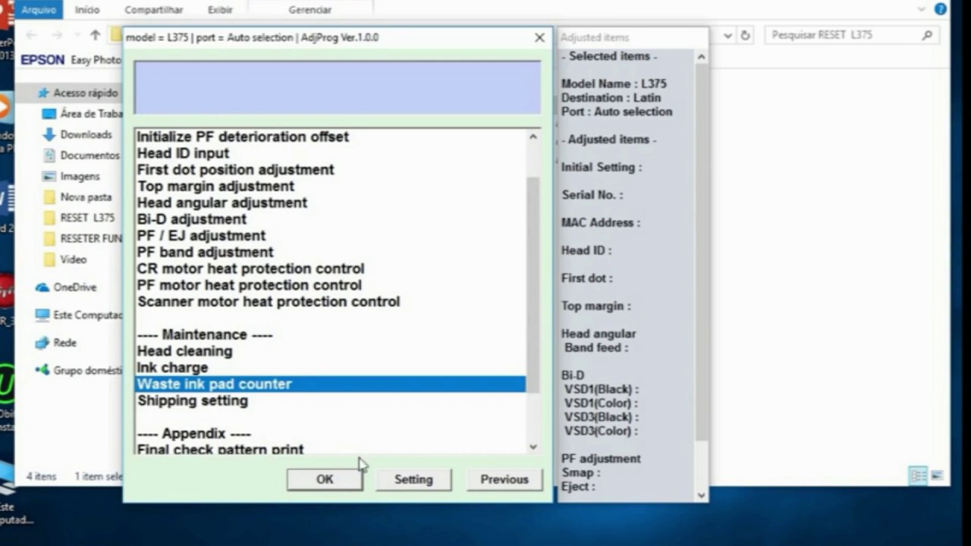This screenshot has height=546, width=971.
Task: Open Este Computador in navigation pane
Action: (79, 315)
